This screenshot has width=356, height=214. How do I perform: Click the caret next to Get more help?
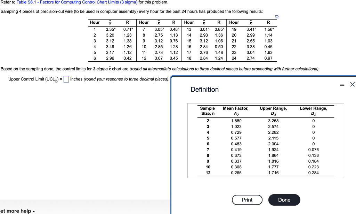[x=33, y=211]
